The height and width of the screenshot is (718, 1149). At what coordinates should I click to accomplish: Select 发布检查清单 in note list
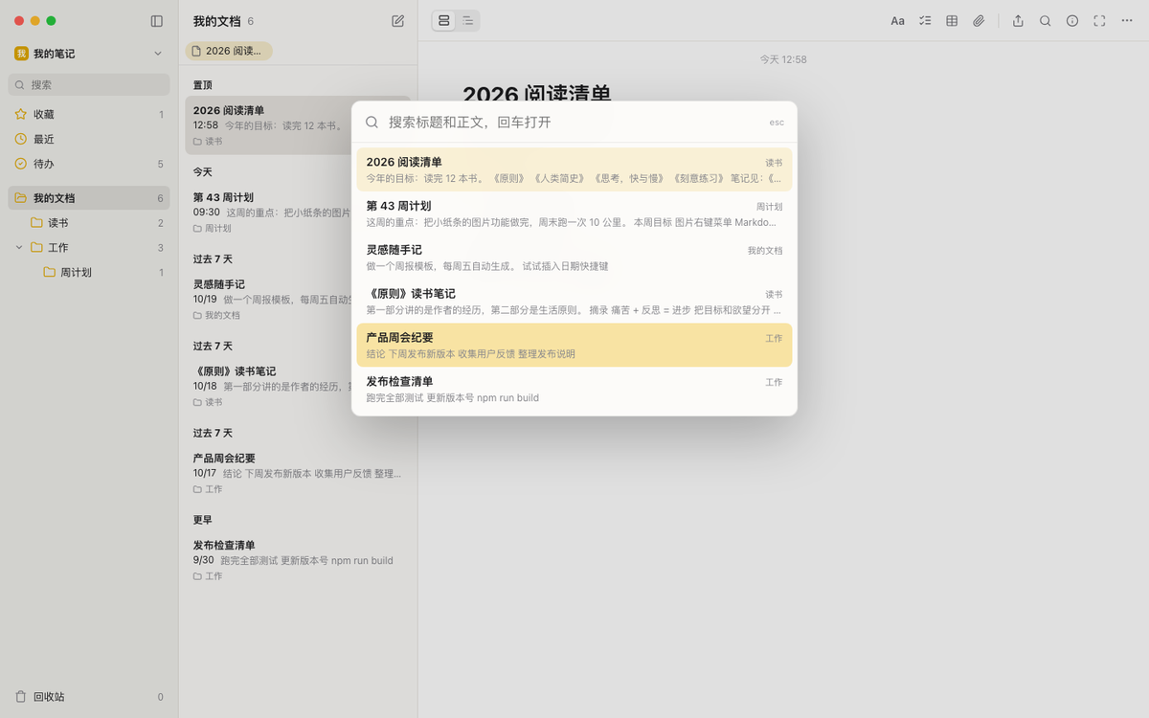tap(298, 561)
